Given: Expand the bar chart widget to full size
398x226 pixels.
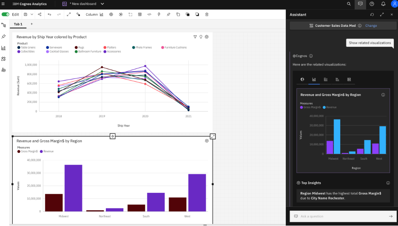Looking at the screenshot, I should [x=213, y=136].
